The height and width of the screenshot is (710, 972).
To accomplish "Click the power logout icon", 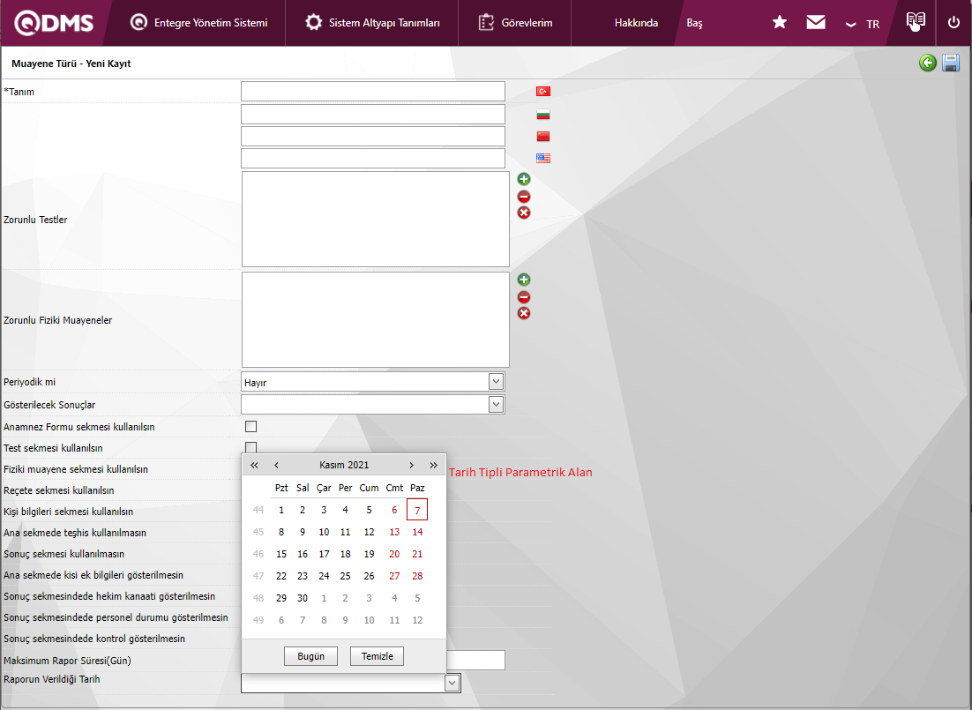I will coord(953,22).
